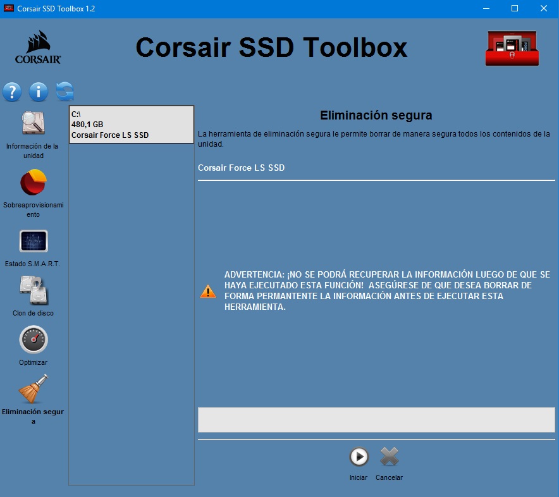Refresh the drive list

(x=64, y=92)
